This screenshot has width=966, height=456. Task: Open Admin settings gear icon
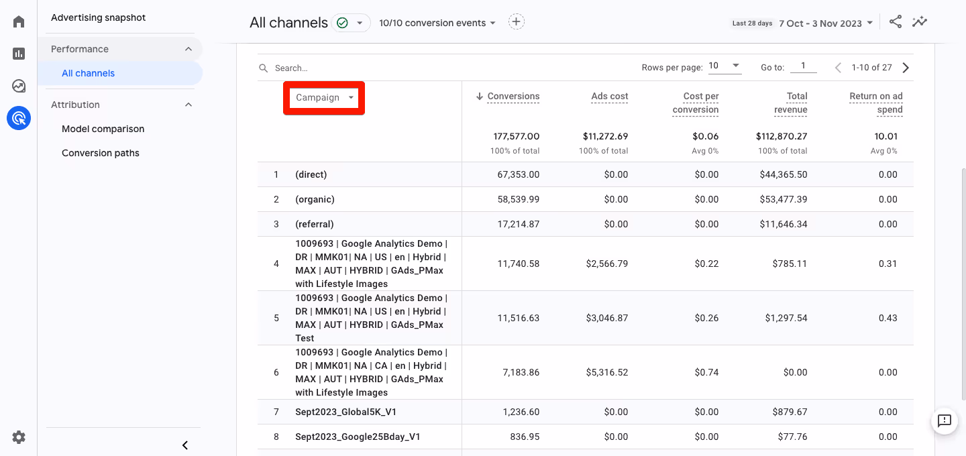pyautogui.click(x=19, y=437)
